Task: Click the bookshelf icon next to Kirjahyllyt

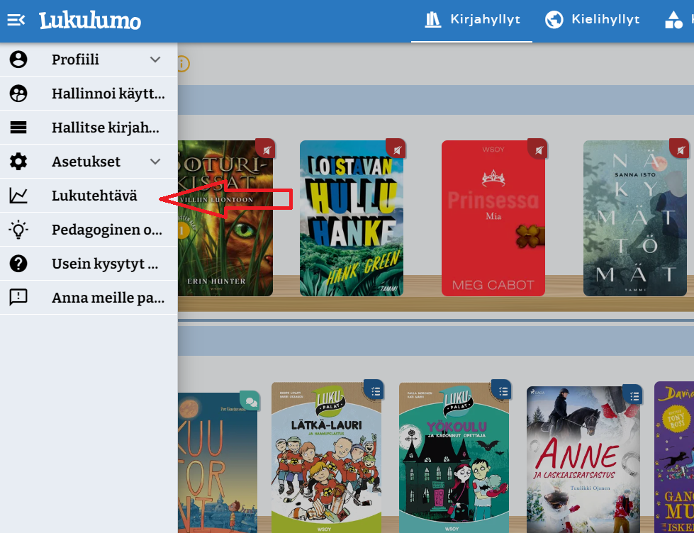Action: pos(432,20)
